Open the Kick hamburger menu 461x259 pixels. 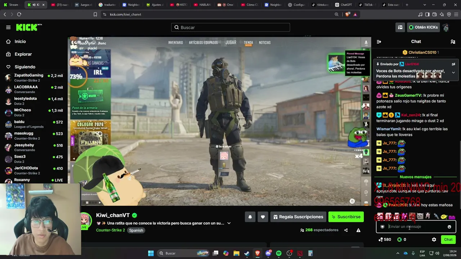(8, 27)
